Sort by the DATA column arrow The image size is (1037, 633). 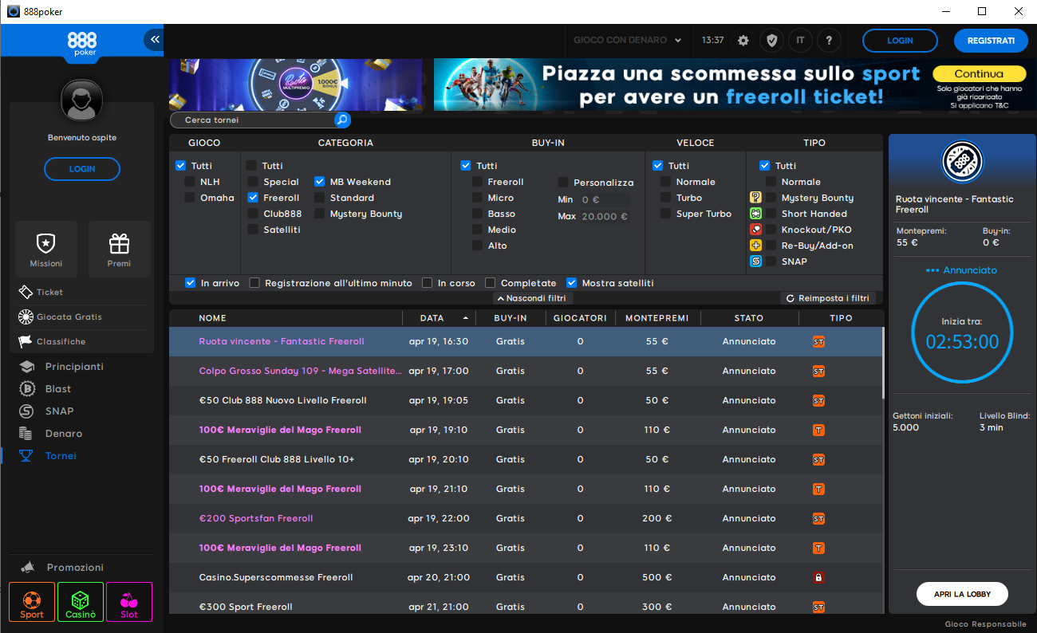tap(466, 318)
